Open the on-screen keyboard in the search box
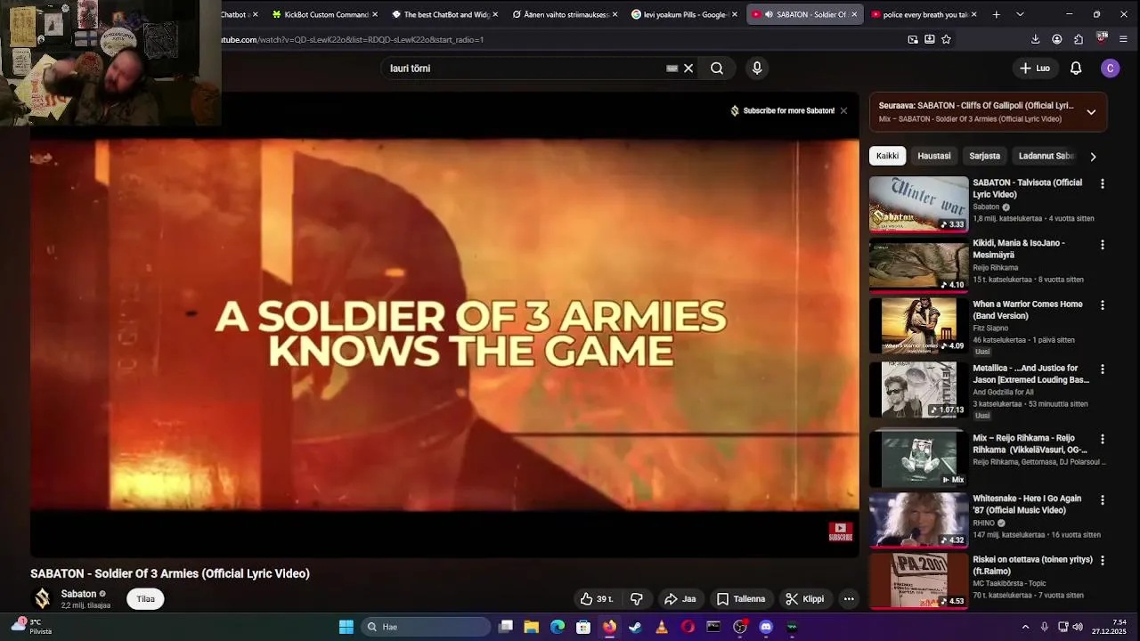Screen dimensions: 1140x641 tap(672, 69)
